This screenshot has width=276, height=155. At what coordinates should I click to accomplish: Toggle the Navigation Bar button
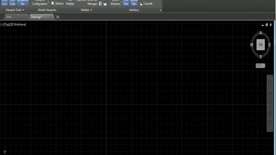click(23, 3)
